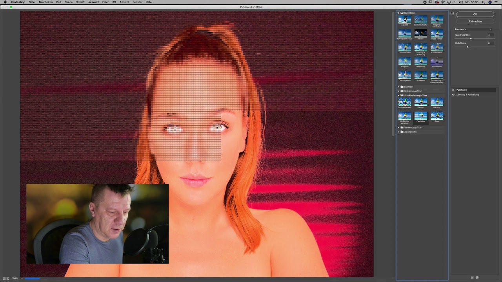Screen dimensions: 502x282
Task: Select the Tontrennung & Kantenbetonung filter thumbnail
Action: point(437,75)
